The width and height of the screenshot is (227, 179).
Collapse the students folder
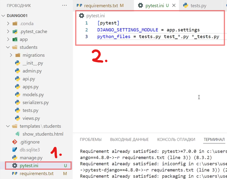click(x=8, y=47)
